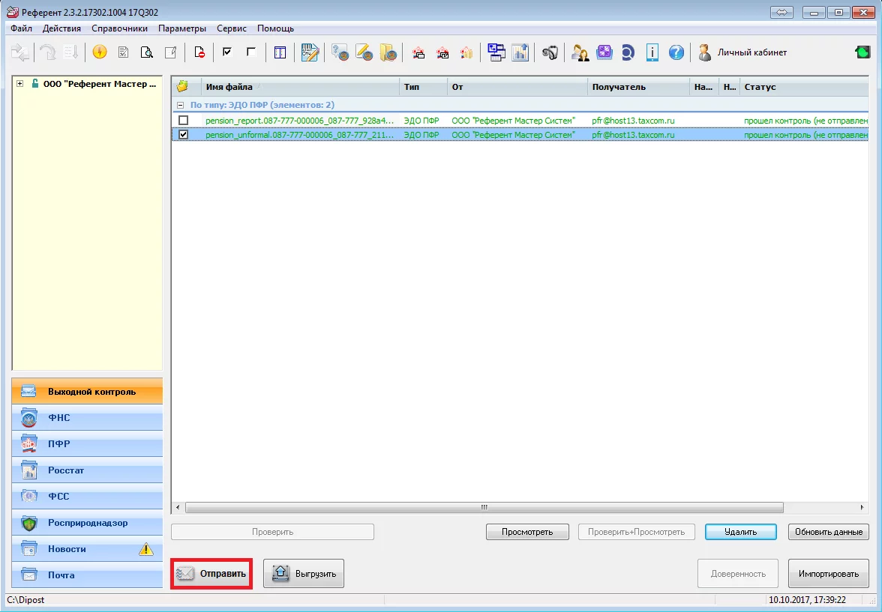This screenshot has height=612, width=882.
Task: Click the blue information 'i' toolbar icon
Action: pos(652,53)
